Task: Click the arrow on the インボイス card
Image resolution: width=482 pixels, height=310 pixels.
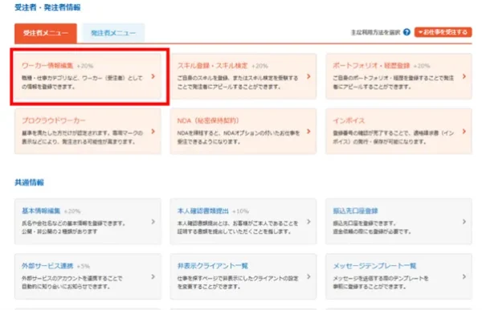Action: (x=464, y=131)
